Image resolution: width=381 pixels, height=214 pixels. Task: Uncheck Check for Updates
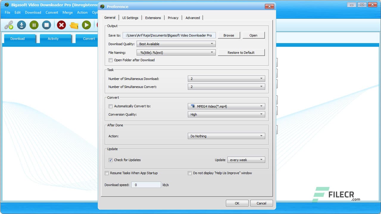110,160
